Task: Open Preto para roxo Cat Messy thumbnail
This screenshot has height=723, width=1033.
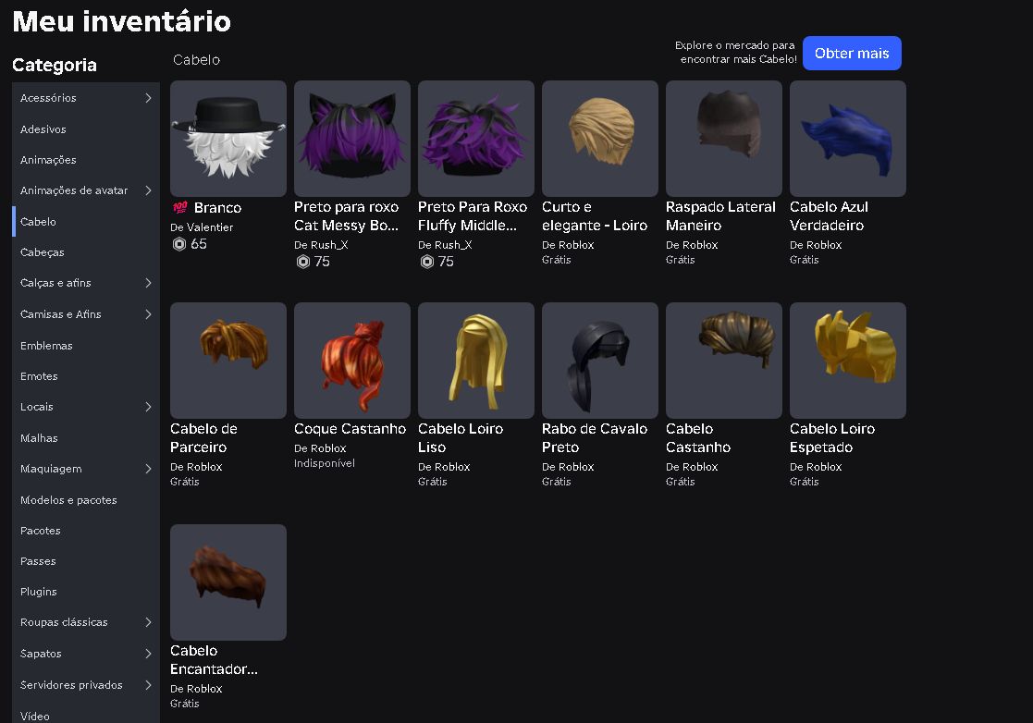Action: point(351,139)
